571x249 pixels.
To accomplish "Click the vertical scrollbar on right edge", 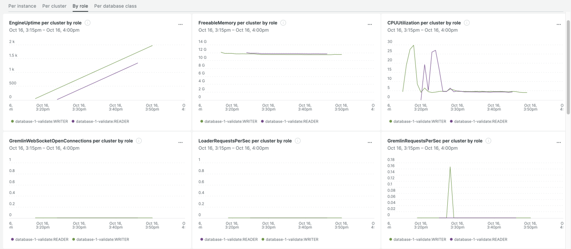I will (568, 67).
